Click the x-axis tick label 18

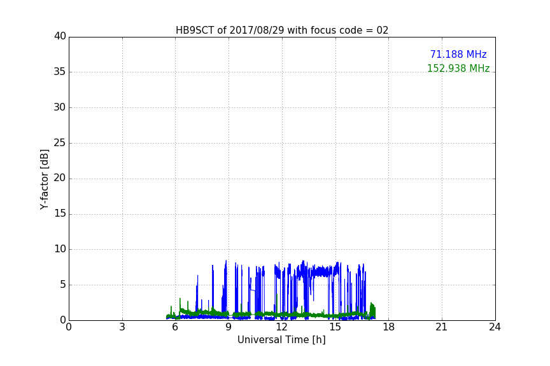coord(389,327)
